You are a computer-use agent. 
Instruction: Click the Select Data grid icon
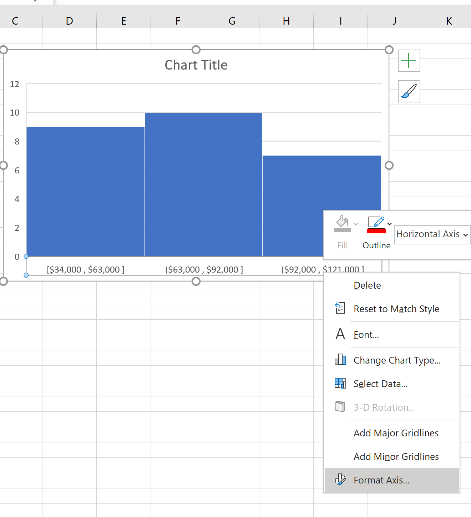point(340,383)
